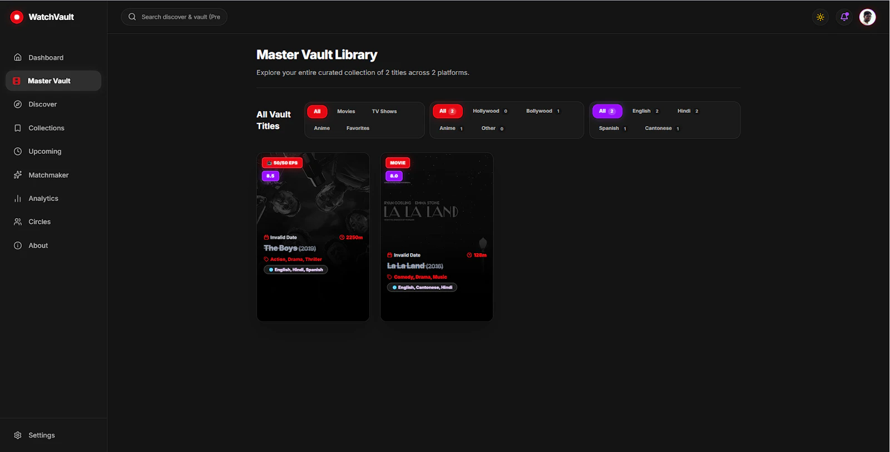Click the Matchmaker sparkle icon
Image resolution: width=890 pixels, height=452 pixels.
tap(18, 175)
